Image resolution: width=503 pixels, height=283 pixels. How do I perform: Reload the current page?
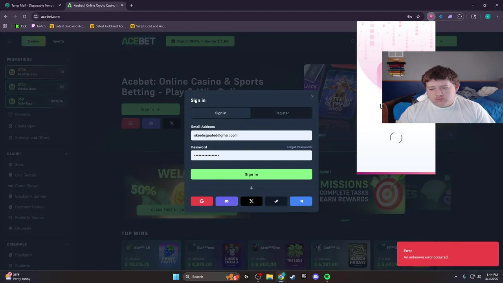(24, 17)
